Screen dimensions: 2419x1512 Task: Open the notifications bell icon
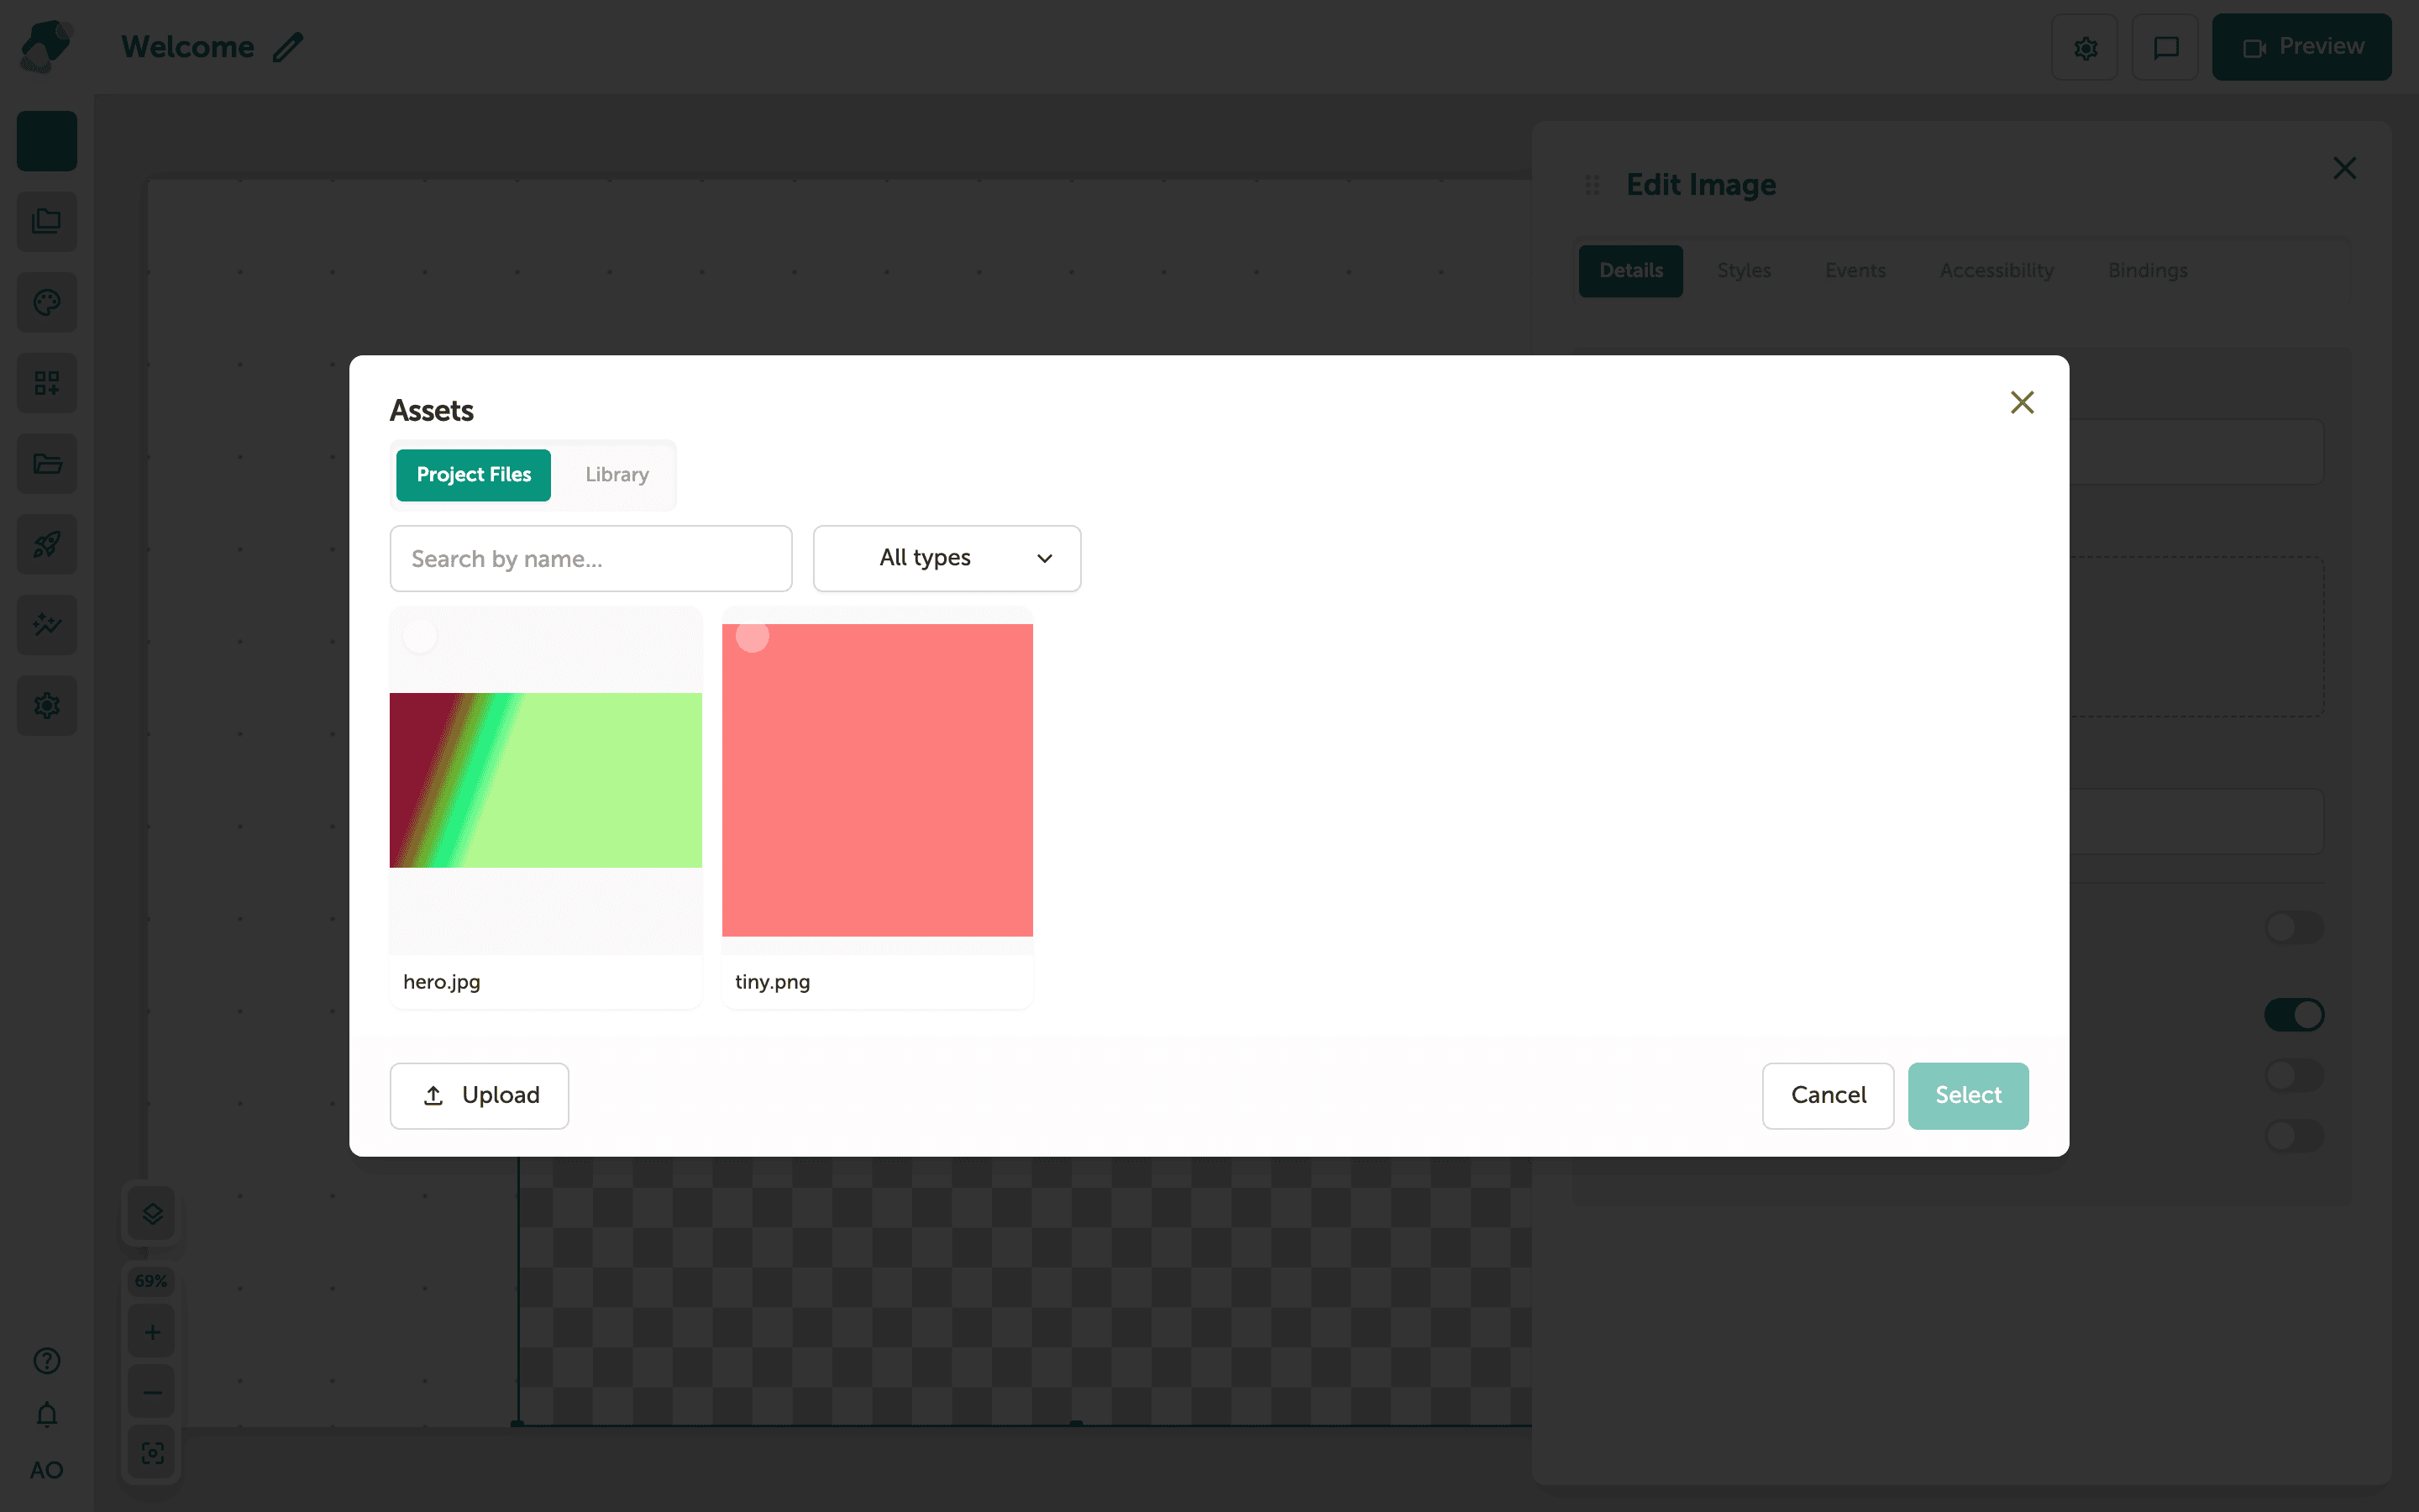pyautogui.click(x=47, y=1415)
